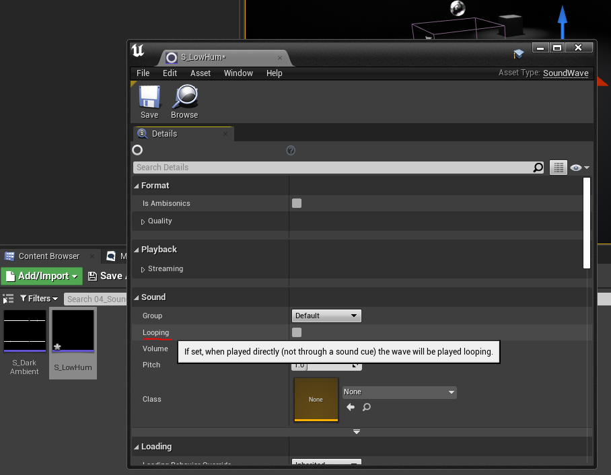Open the Asset menu

(201, 73)
